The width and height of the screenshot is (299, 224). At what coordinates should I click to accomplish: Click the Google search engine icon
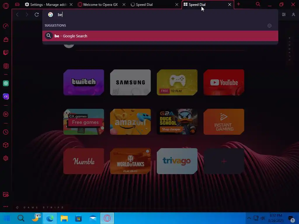coord(50,15)
